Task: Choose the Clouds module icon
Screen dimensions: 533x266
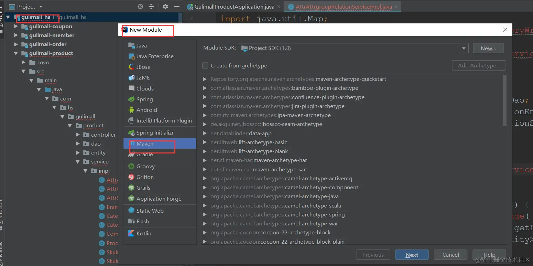Action: tap(131, 88)
